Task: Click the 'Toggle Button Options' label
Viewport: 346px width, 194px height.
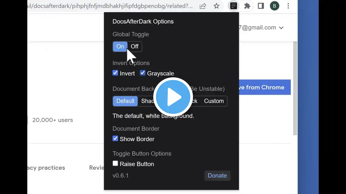Action: click(x=142, y=154)
